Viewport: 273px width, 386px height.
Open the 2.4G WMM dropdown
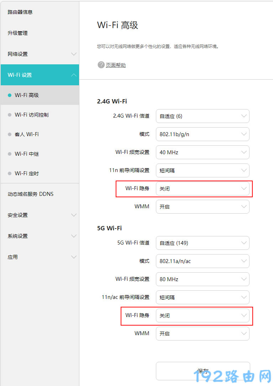click(202, 207)
